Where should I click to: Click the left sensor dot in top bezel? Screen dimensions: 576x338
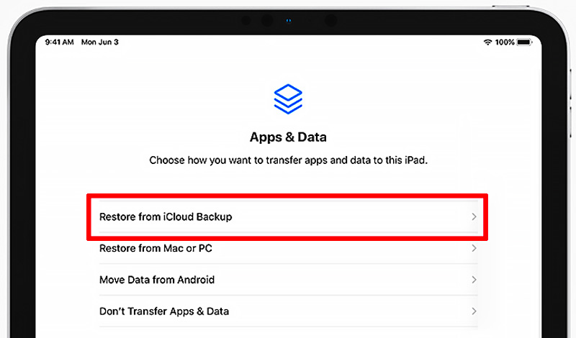247,20
